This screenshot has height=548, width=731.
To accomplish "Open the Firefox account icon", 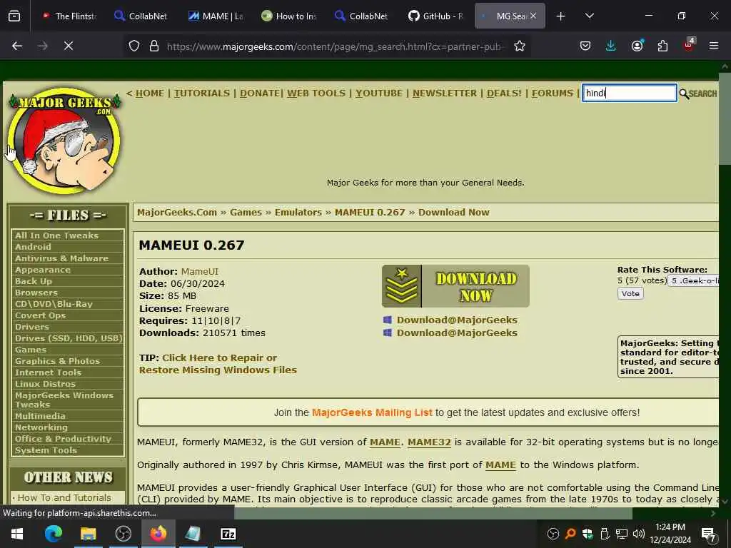I will pos(637,46).
